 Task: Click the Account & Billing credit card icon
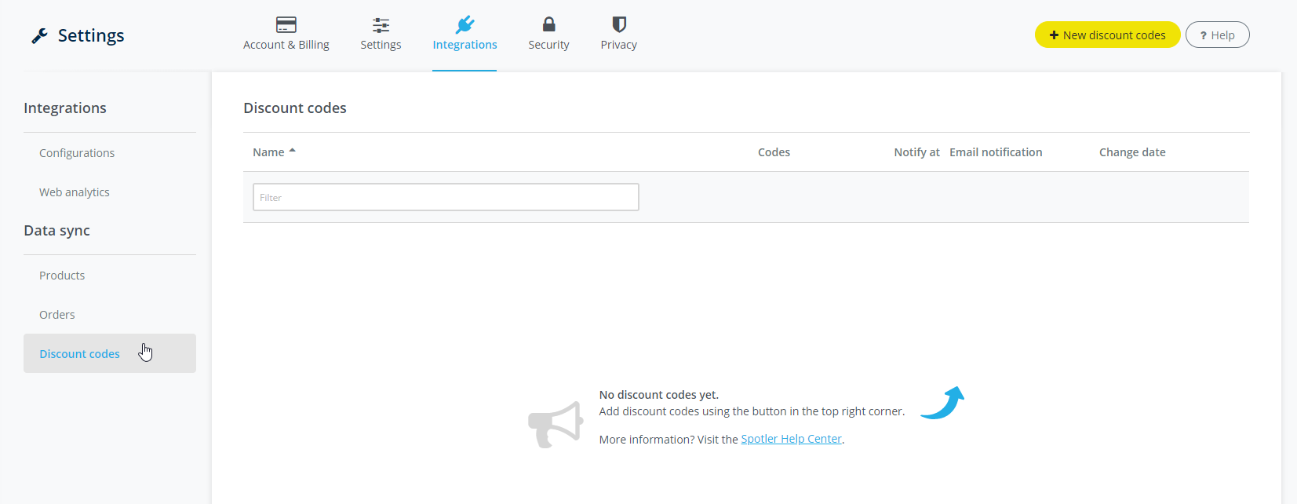(x=286, y=24)
